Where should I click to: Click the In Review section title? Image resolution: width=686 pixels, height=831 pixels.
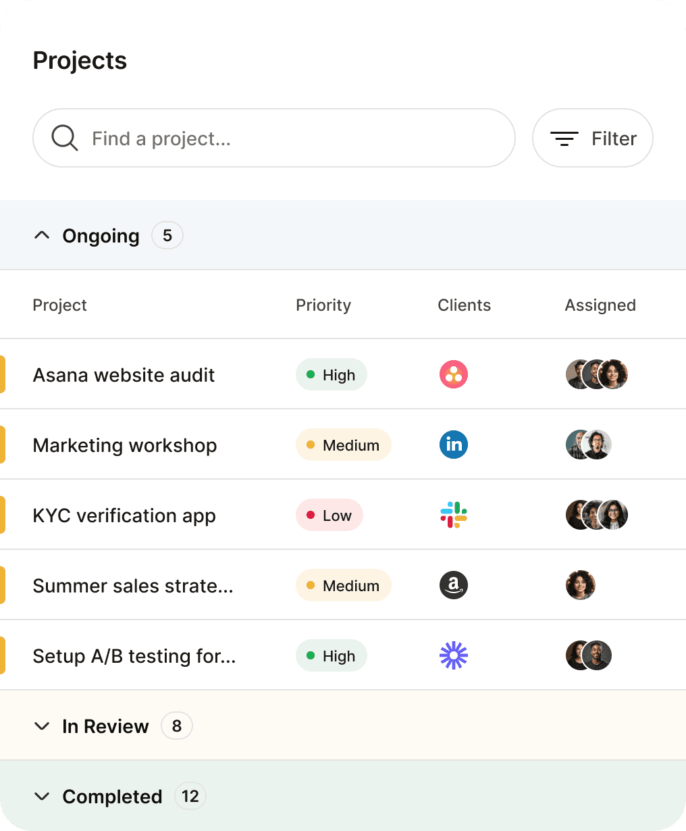105,726
